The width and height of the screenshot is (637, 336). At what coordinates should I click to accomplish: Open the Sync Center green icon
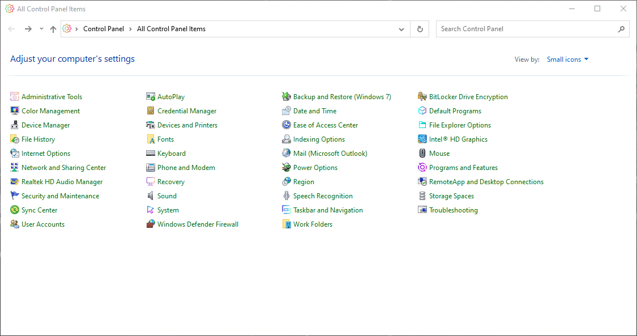(x=15, y=210)
